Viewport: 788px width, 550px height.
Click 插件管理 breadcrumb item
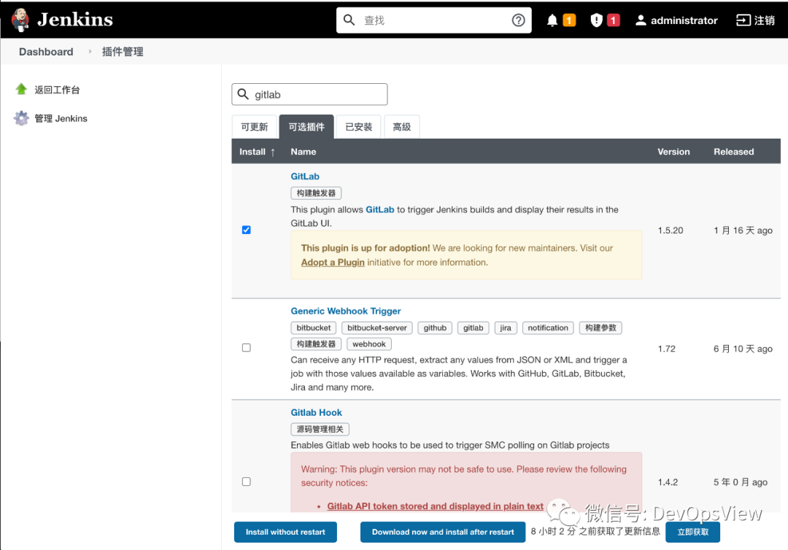[x=123, y=52]
